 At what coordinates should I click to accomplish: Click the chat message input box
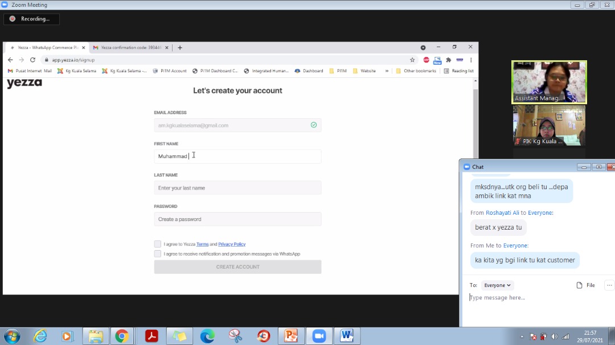(x=538, y=298)
